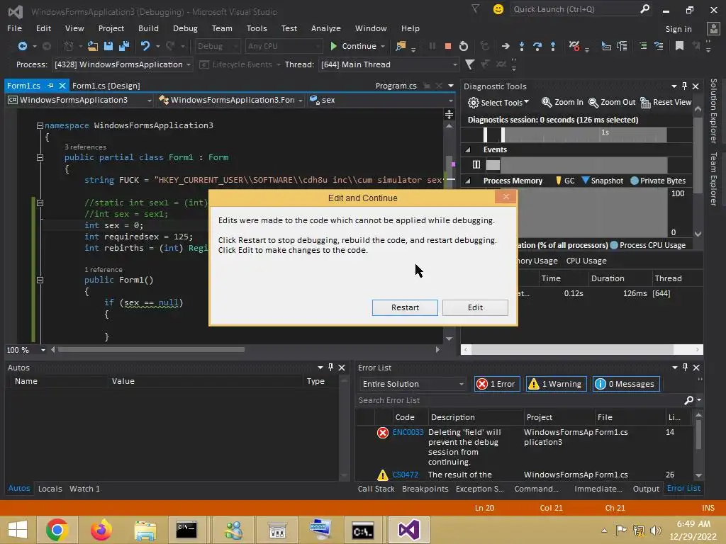Screen dimensions: 726x544
Task: Click the Events pause break icon
Action: pyautogui.click(x=476, y=164)
